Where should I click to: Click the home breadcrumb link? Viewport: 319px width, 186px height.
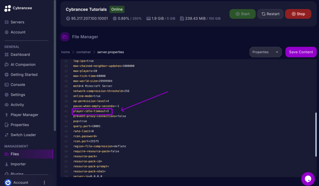65,52
